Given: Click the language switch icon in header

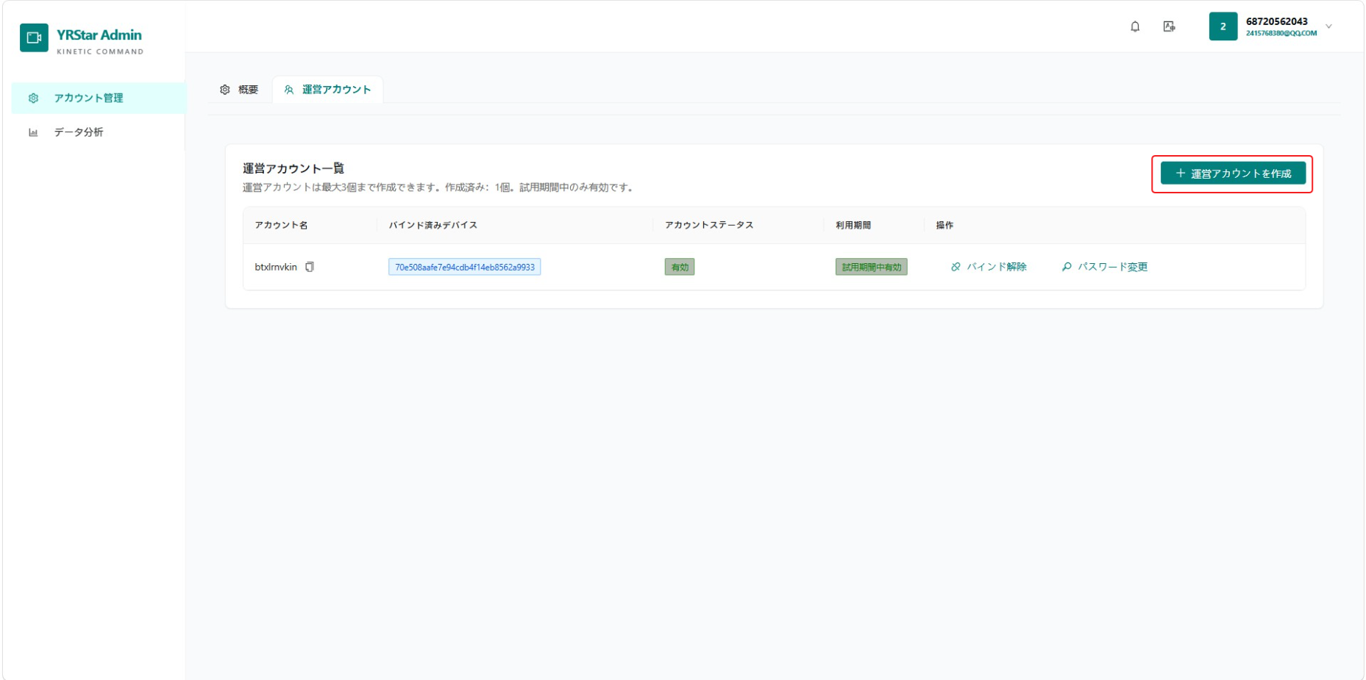Looking at the screenshot, I should pyautogui.click(x=1169, y=26).
